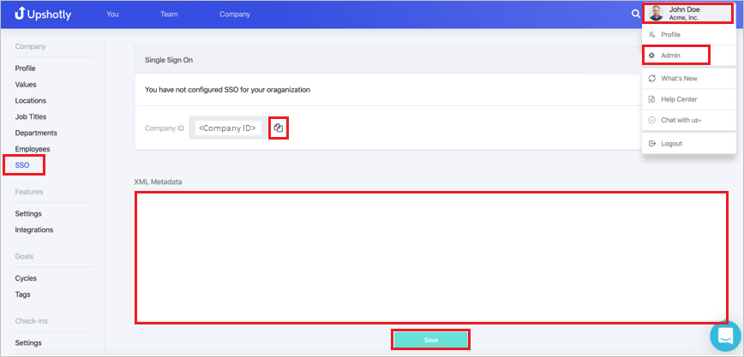The height and width of the screenshot is (357, 744).
Task: Open Job Titles in sidebar
Action: [30, 116]
